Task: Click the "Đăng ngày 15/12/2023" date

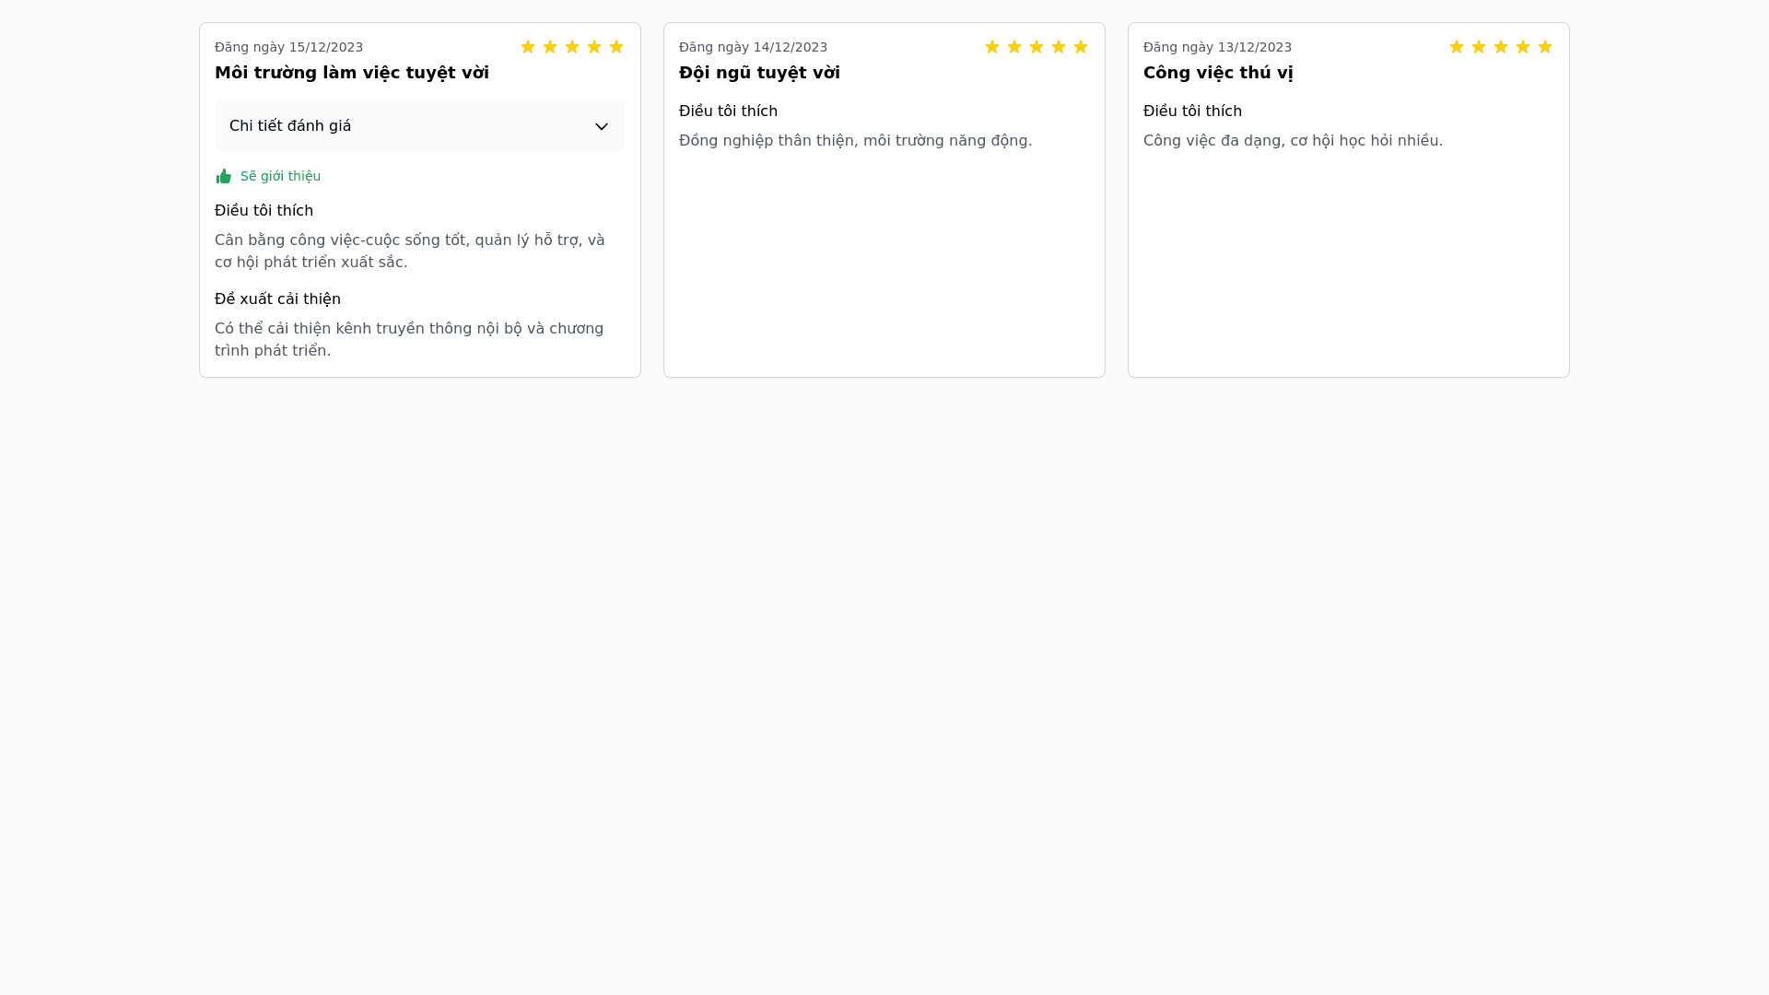Action: [x=288, y=47]
